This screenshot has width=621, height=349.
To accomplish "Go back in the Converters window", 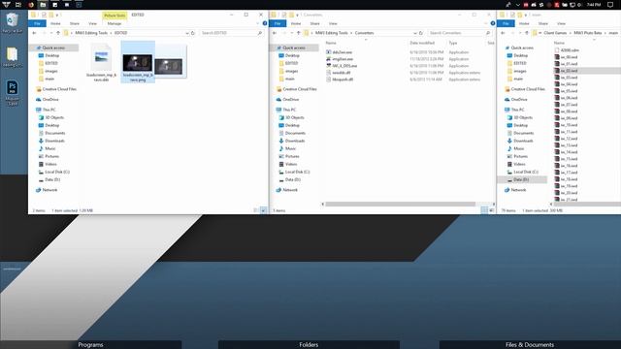I will coord(275,33).
